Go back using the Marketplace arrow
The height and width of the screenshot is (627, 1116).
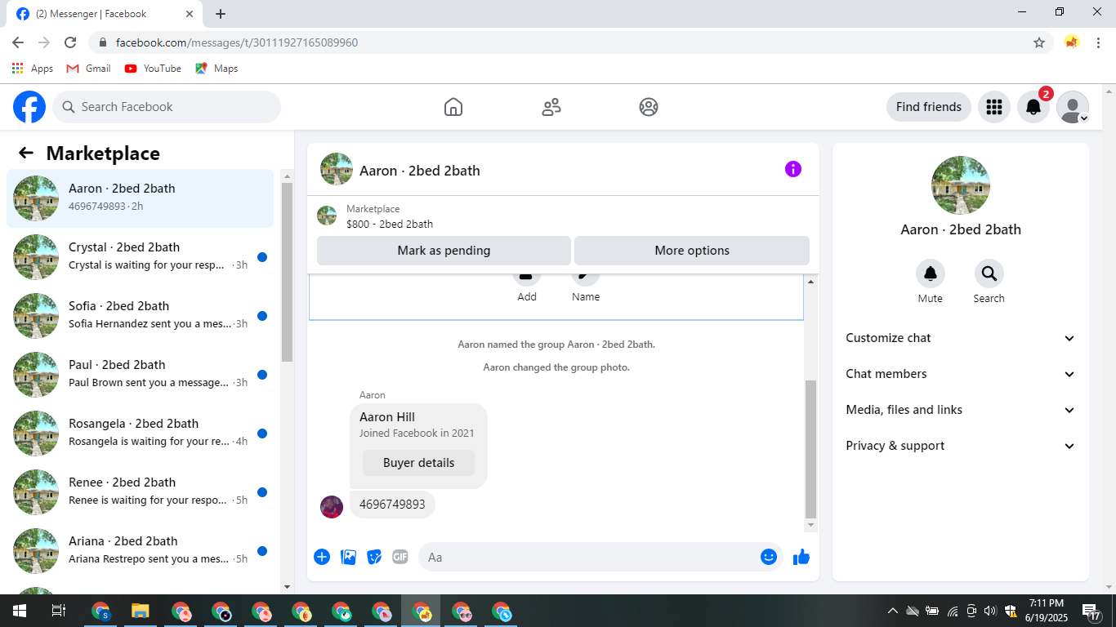click(26, 153)
